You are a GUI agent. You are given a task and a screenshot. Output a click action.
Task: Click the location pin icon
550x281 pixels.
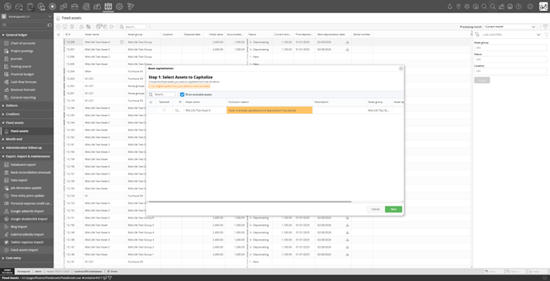[x=458, y=6]
